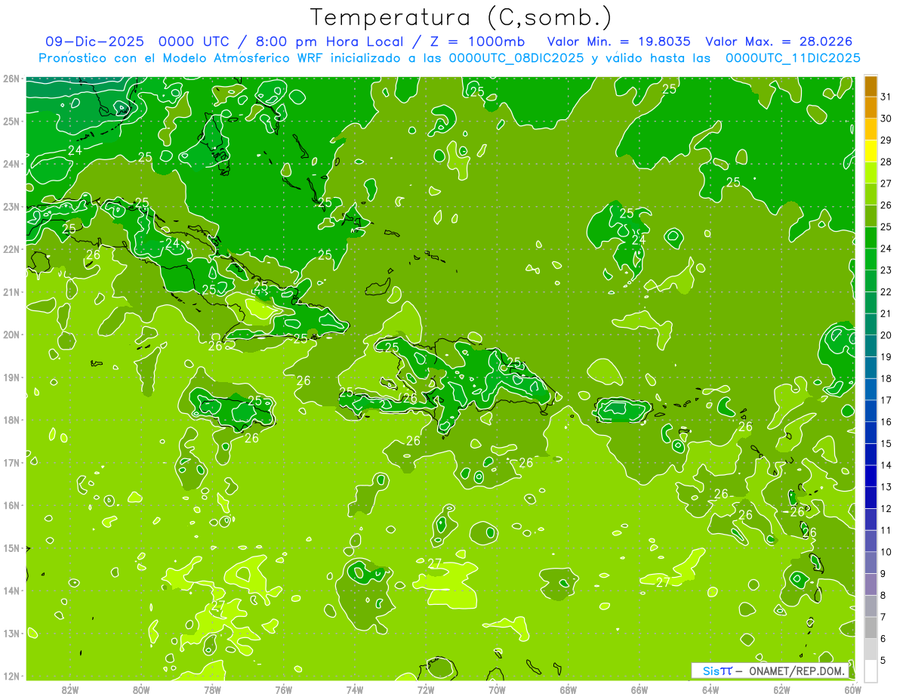Click yellow legend swatch between 28 and 29
906x700 pixels.
(871, 151)
